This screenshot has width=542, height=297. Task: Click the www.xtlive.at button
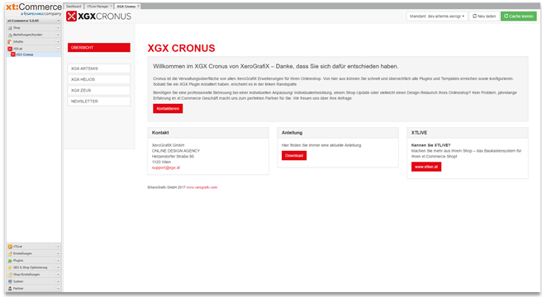tap(426, 167)
